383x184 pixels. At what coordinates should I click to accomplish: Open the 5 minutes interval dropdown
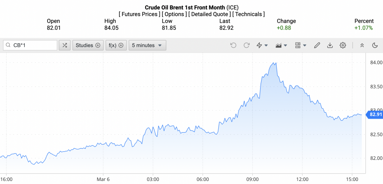click(x=147, y=45)
